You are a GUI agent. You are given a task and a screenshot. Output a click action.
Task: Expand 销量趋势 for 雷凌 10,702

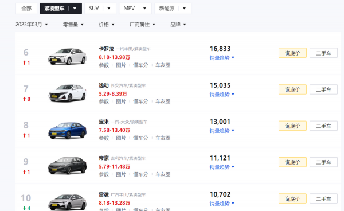222,204
